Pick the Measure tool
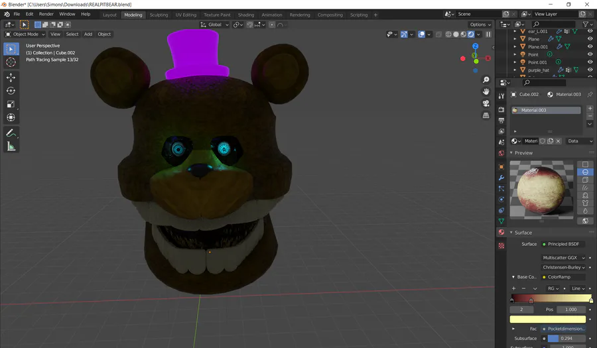597x348 pixels. click(11, 146)
